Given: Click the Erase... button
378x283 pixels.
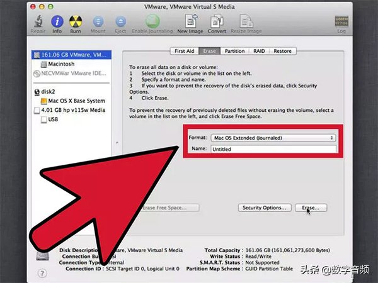Looking at the screenshot, I should pyautogui.click(x=311, y=208).
